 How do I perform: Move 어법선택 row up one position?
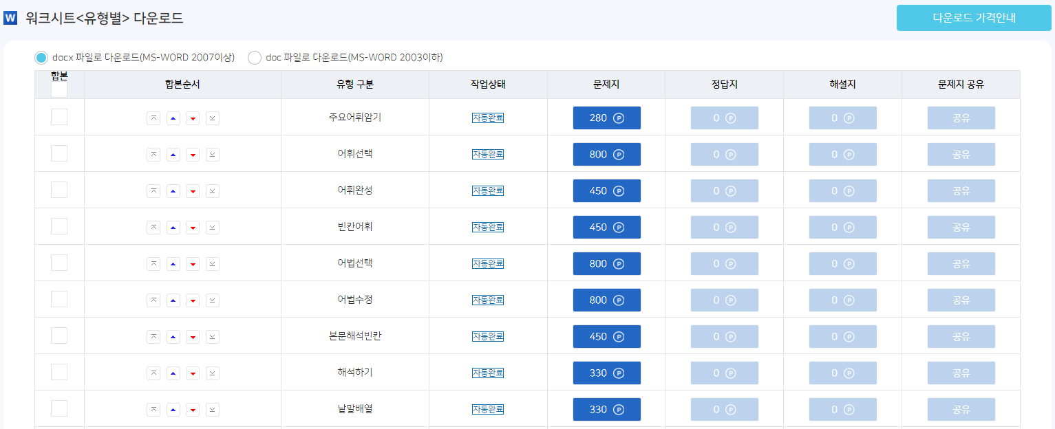pyautogui.click(x=173, y=264)
